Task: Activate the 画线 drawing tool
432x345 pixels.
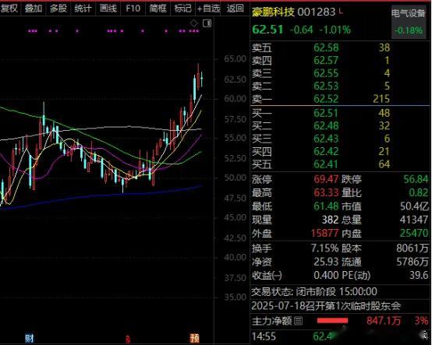Action: click(x=108, y=9)
